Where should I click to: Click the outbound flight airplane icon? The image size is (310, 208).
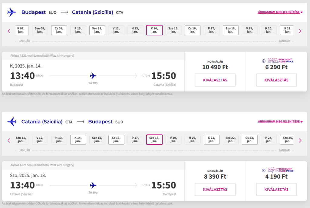12,12
